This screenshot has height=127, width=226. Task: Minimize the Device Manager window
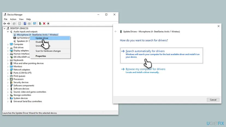pos(98,14)
